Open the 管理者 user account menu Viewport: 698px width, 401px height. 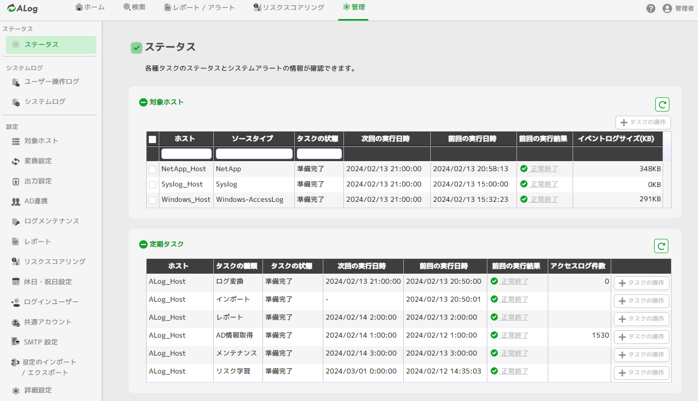point(678,8)
